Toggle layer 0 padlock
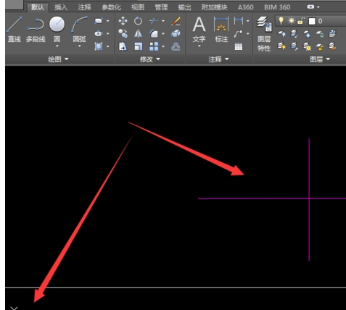 click(x=301, y=21)
